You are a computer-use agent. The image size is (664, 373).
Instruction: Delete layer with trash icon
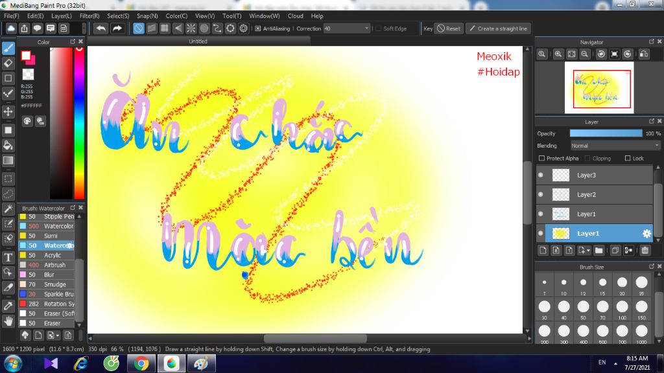[x=645, y=251]
